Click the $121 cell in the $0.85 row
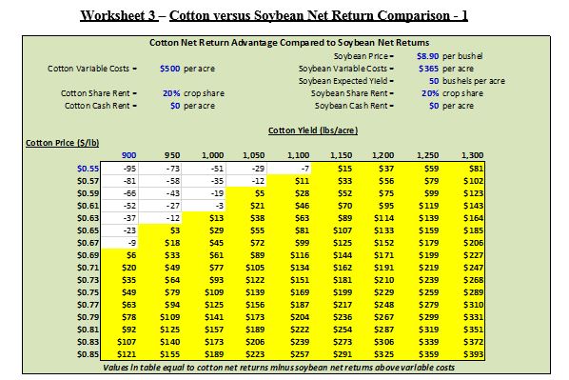569x380 pixels. pos(127,354)
